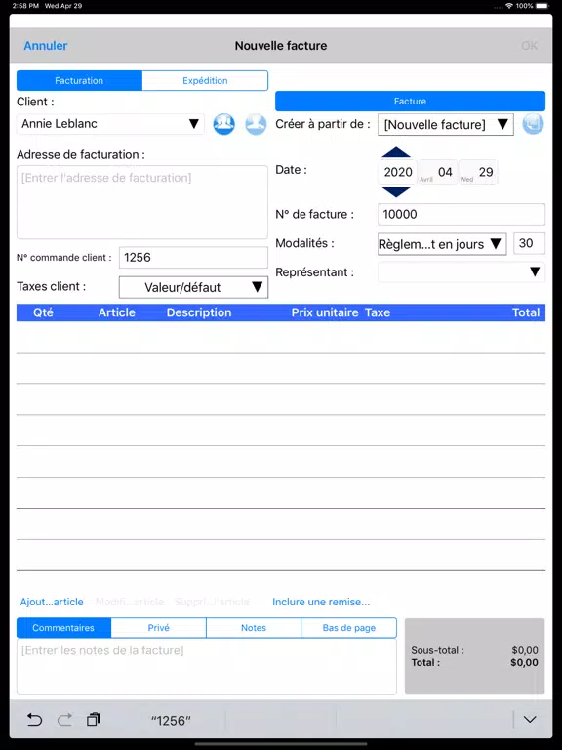Tap the Article column header
This screenshot has height=750, width=562.
(x=117, y=312)
